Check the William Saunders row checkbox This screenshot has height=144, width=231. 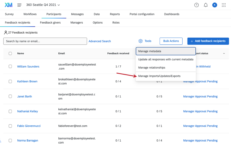click(x=10, y=66)
